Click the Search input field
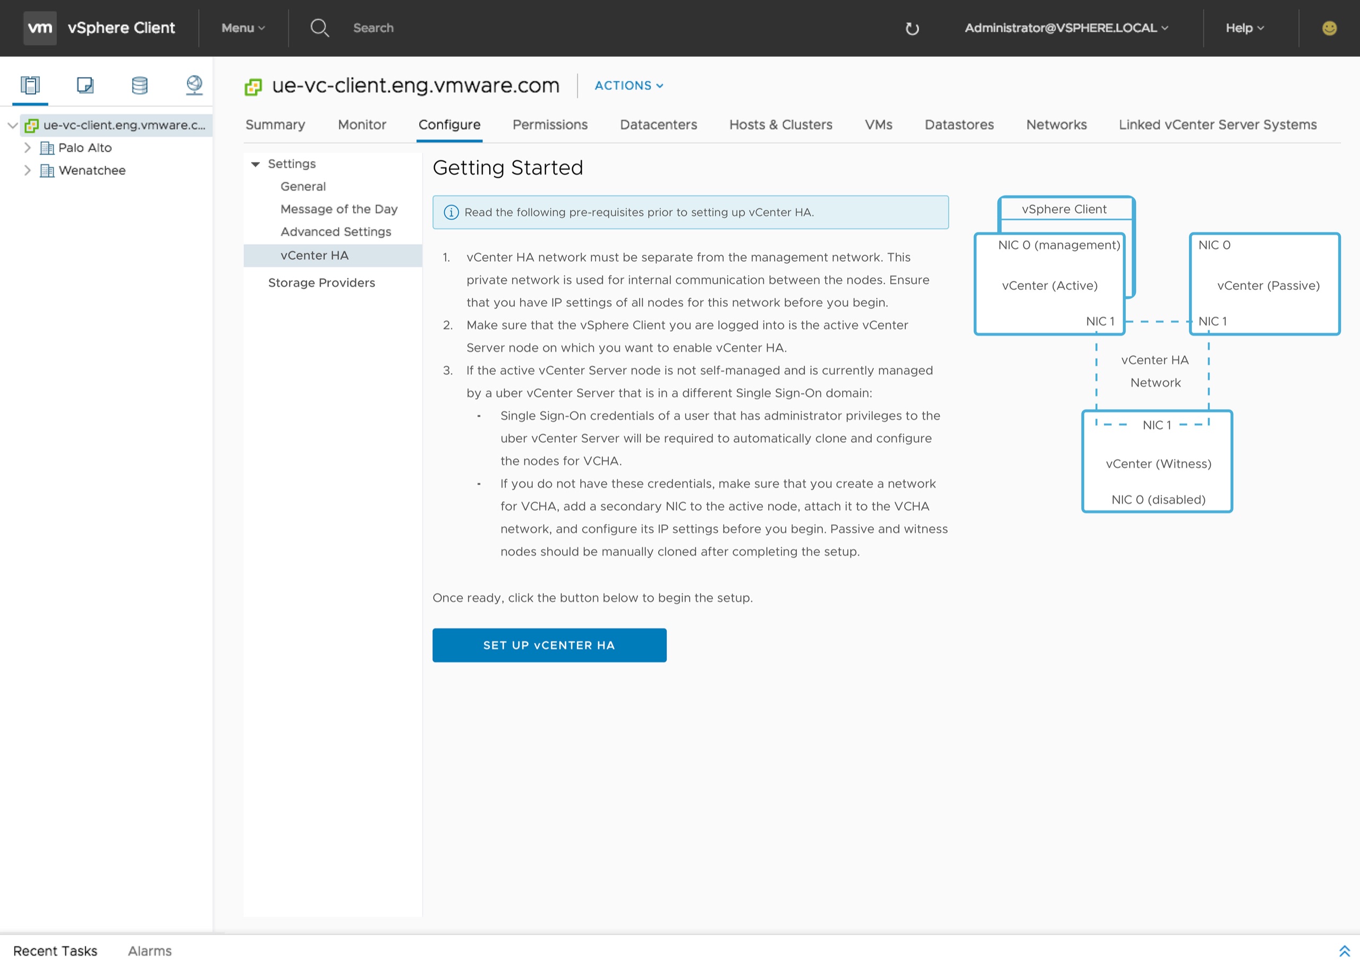The width and height of the screenshot is (1360, 966). coord(373,28)
